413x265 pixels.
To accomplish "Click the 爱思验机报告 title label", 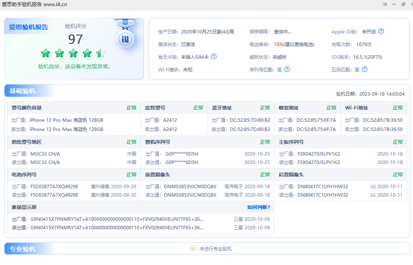I will click(x=28, y=27).
